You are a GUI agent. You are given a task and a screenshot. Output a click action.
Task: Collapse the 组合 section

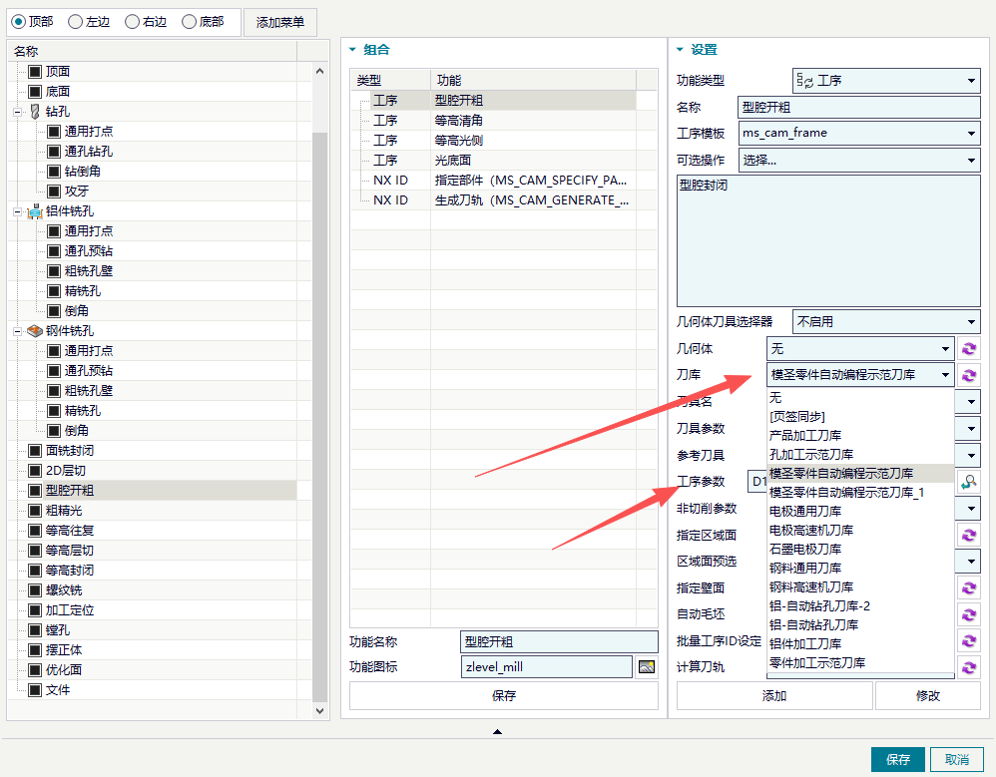(353, 50)
